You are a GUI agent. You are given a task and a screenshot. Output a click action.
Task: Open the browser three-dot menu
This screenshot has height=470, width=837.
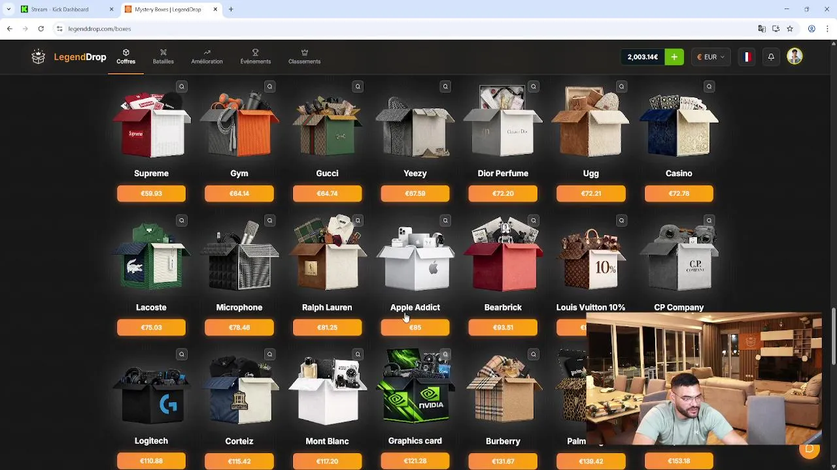[x=828, y=29]
